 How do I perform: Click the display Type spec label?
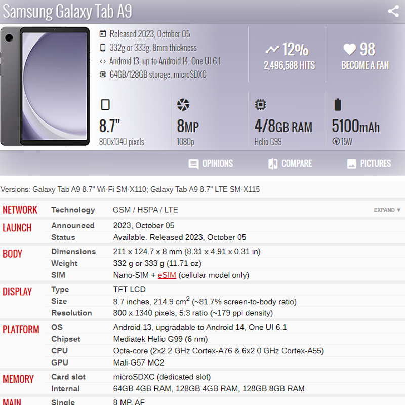pos(60,289)
